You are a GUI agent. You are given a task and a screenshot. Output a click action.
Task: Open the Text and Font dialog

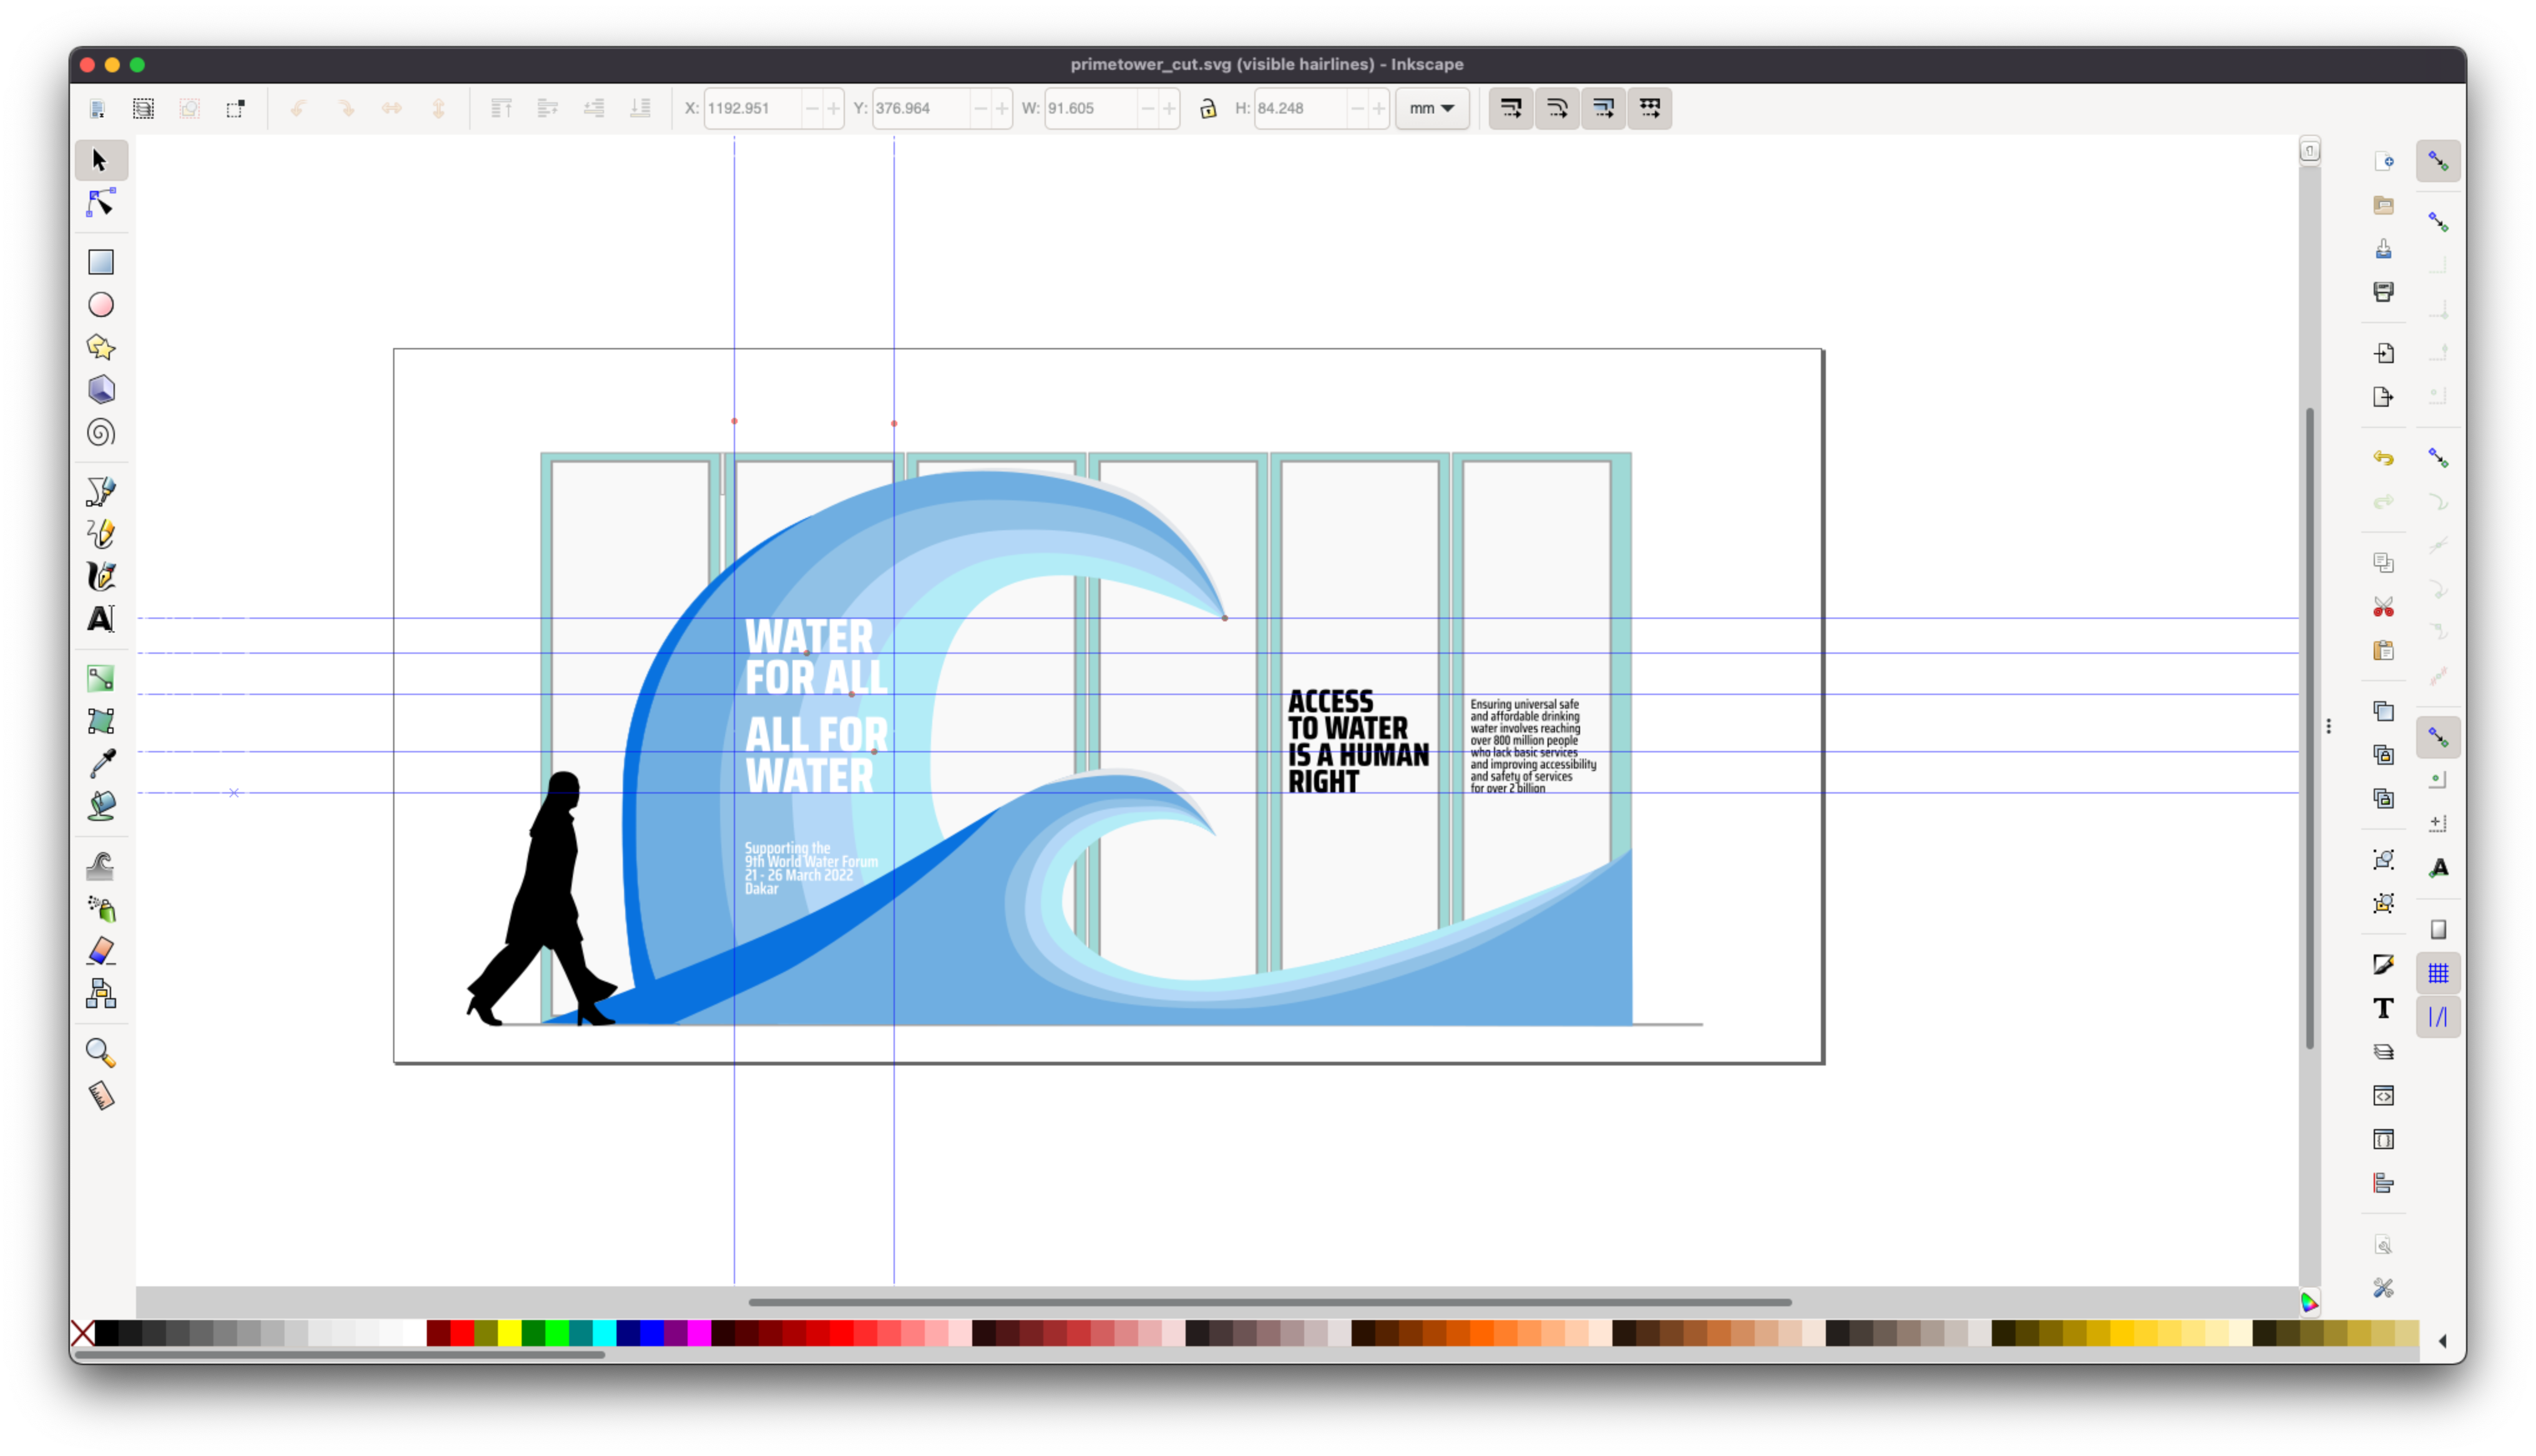pos(2383,1009)
